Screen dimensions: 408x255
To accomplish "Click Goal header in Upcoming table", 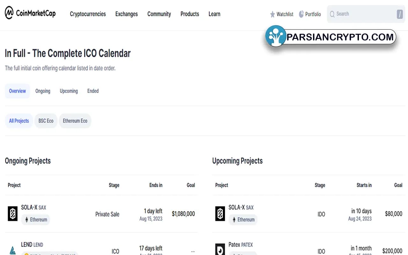I will pos(398,185).
